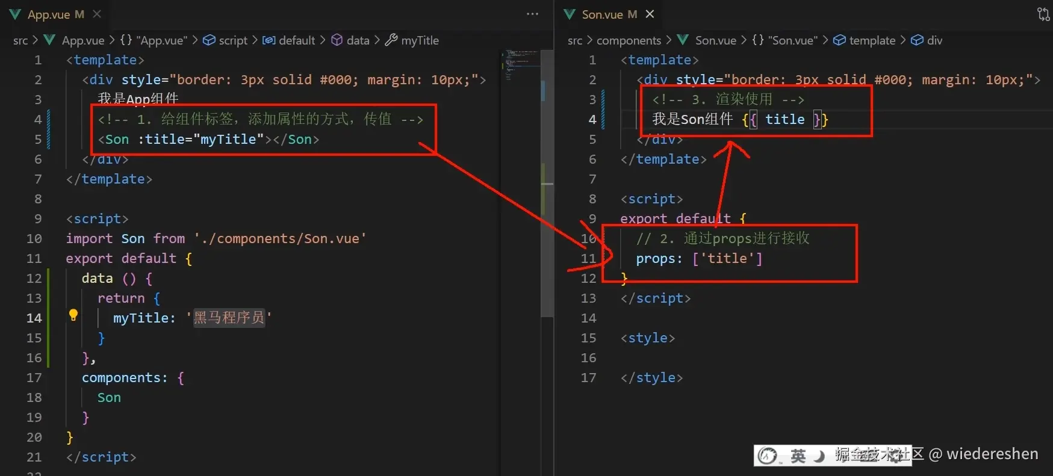Click the Vue file icon on App.vue tab
The width and height of the screenshot is (1053, 476).
click(16, 14)
